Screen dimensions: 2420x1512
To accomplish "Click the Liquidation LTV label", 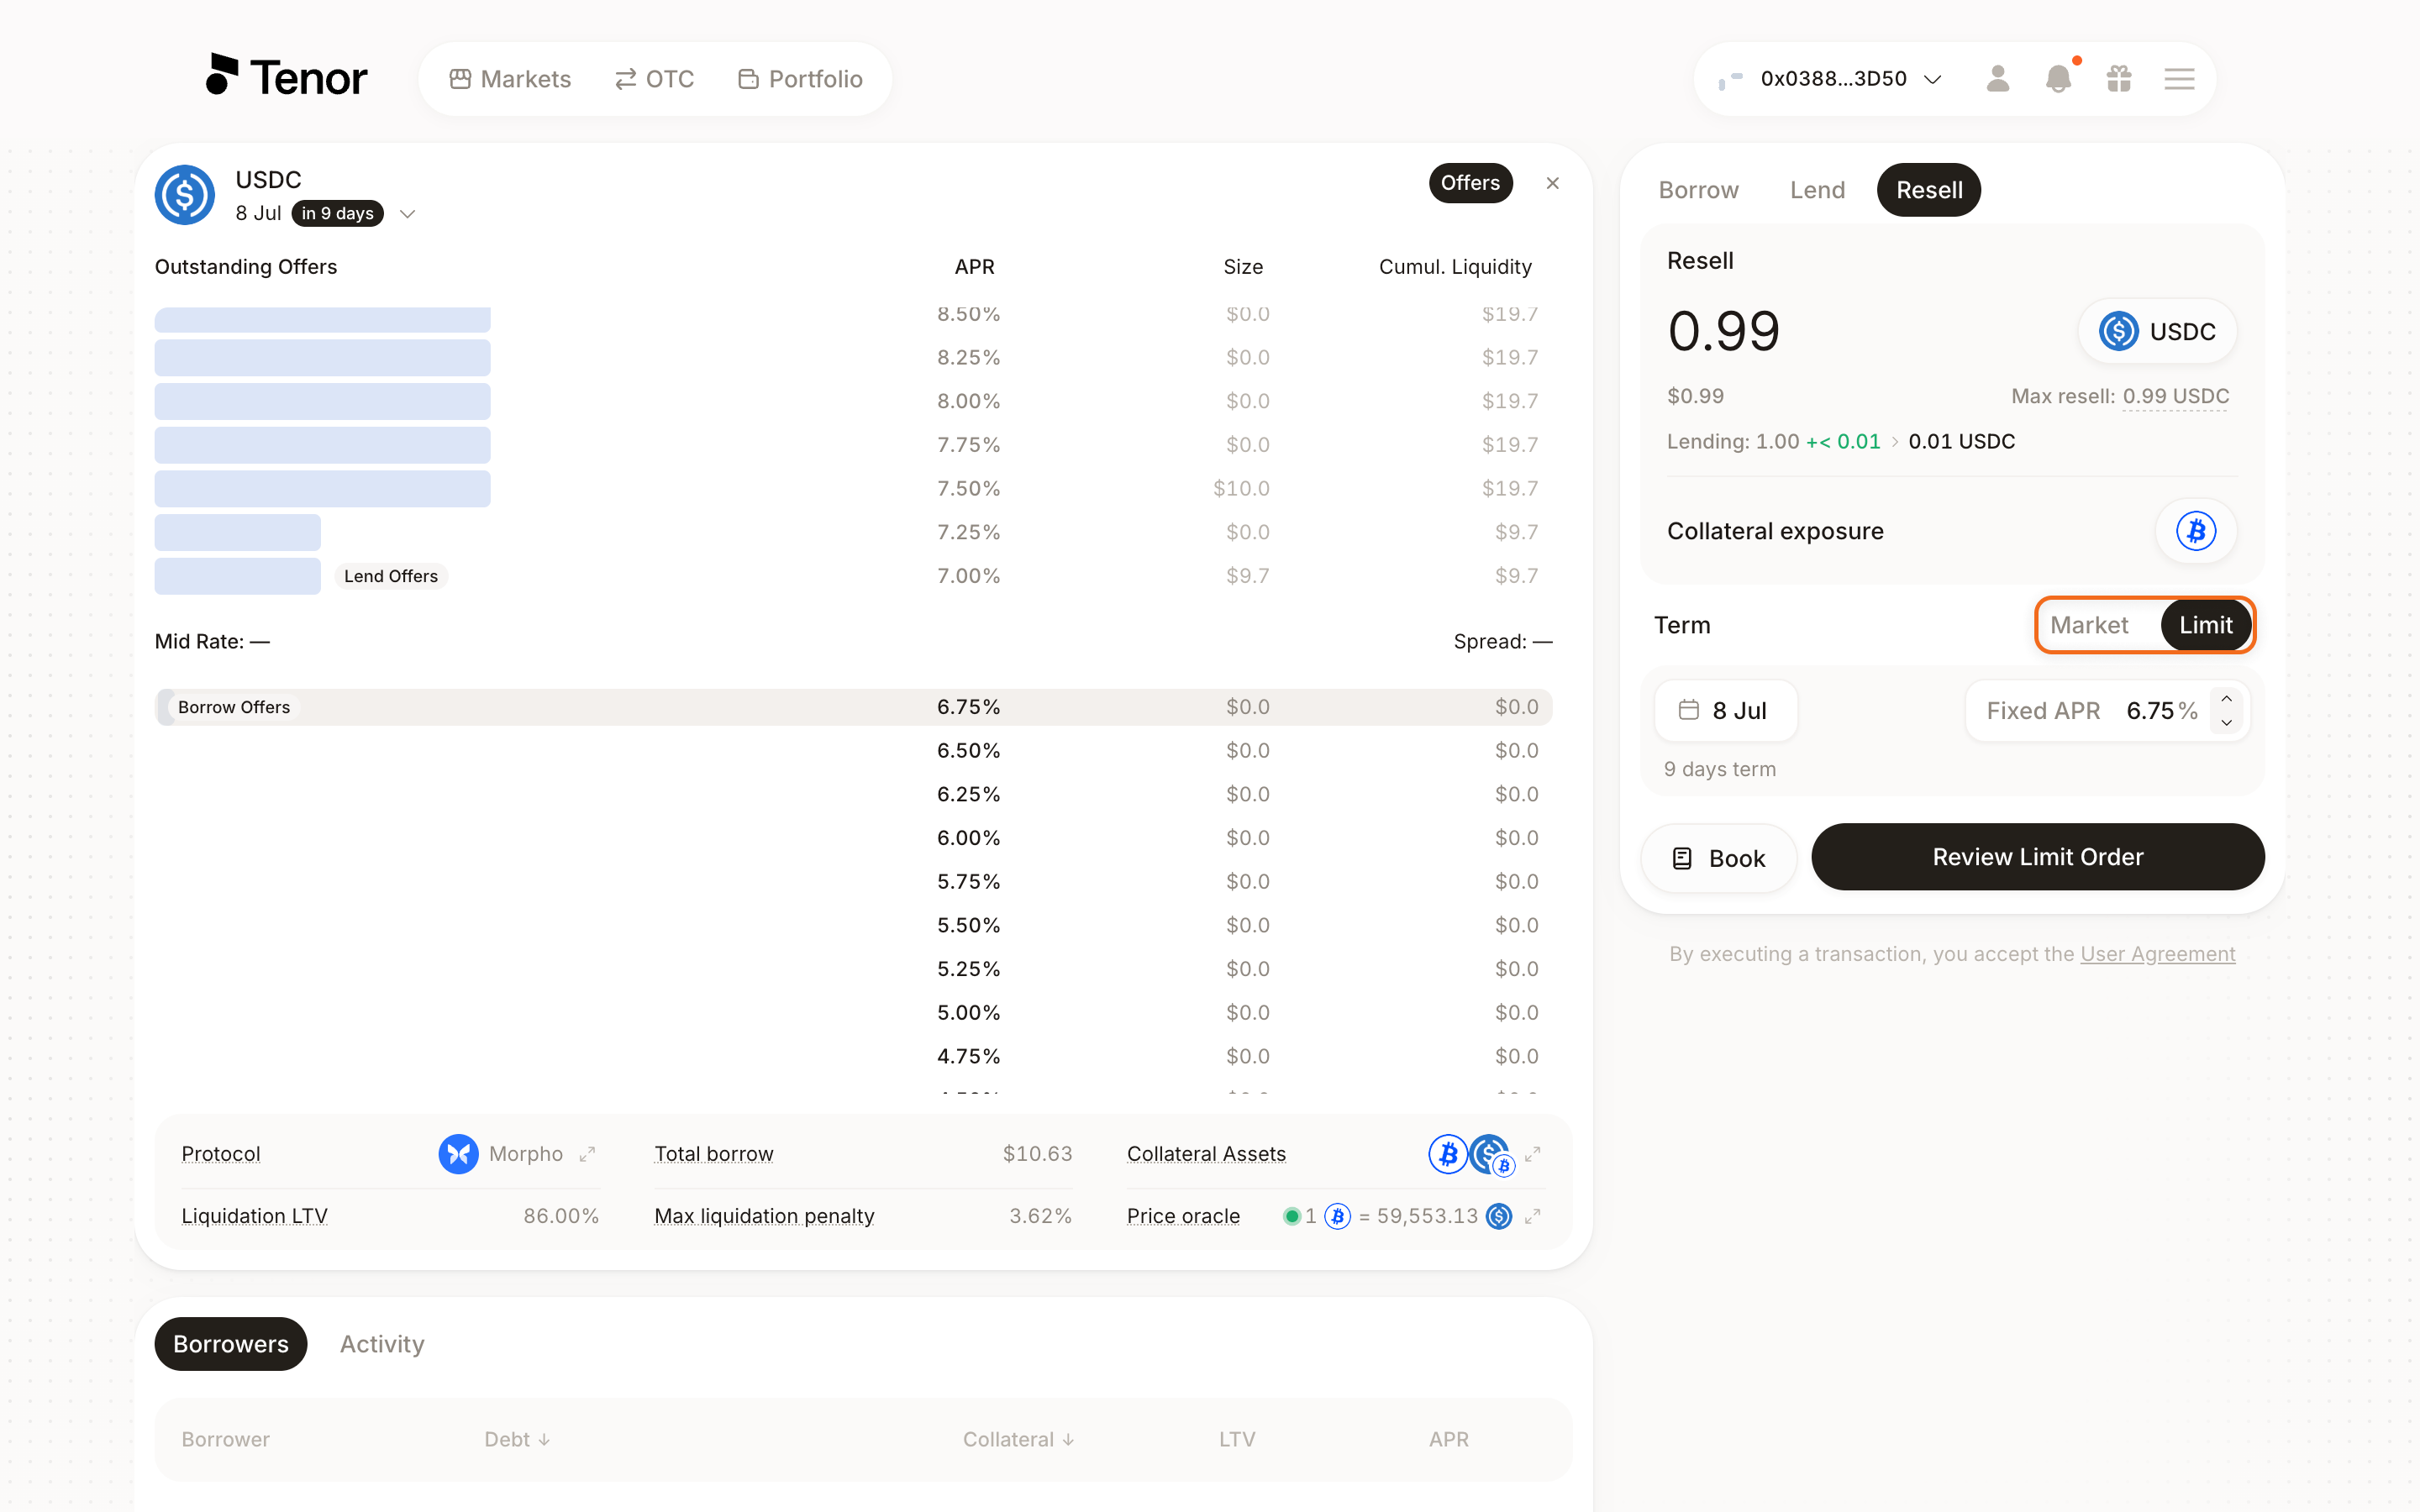I will coord(254,1216).
